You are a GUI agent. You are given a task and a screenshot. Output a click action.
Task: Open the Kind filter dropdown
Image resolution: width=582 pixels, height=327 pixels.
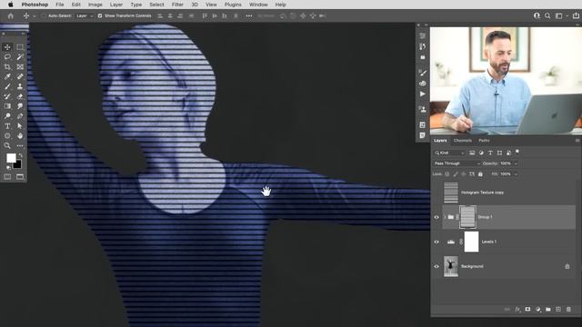tap(449, 153)
